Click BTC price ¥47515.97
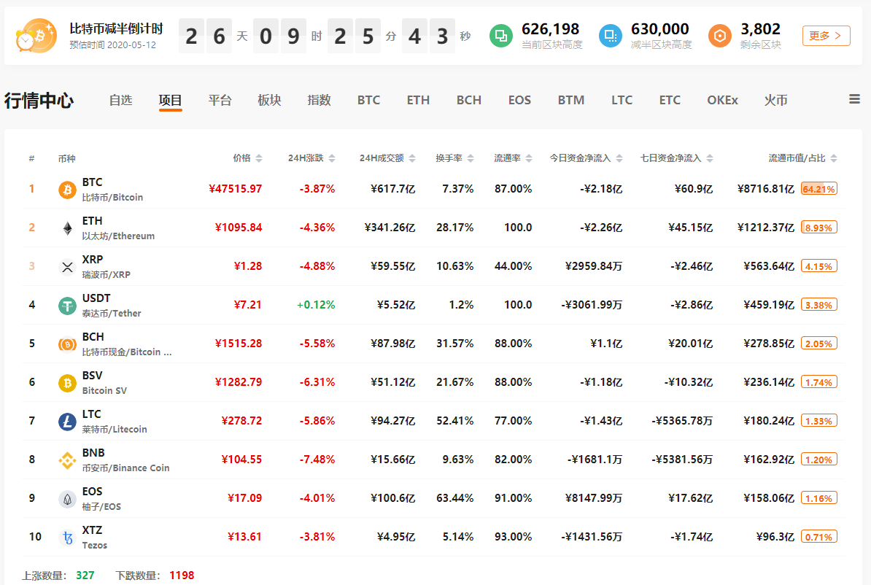 [235, 189]
